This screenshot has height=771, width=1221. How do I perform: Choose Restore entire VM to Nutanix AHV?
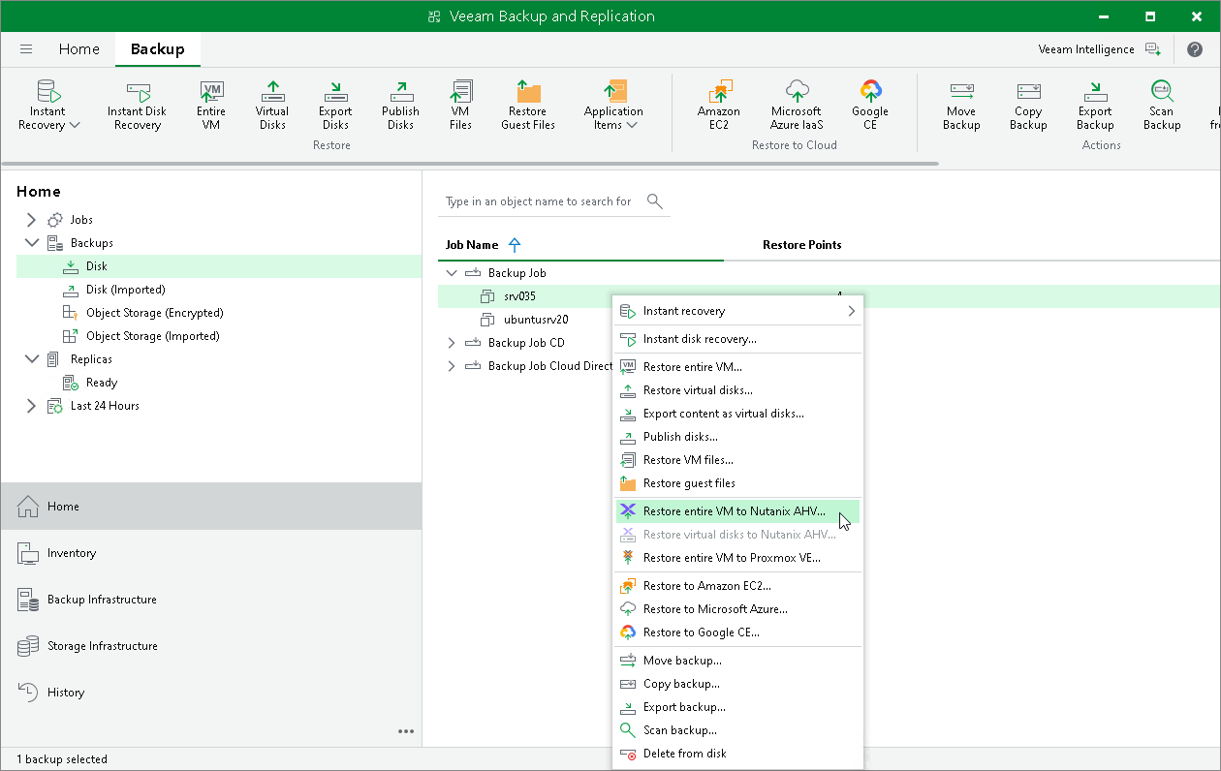tap(737, 511)
